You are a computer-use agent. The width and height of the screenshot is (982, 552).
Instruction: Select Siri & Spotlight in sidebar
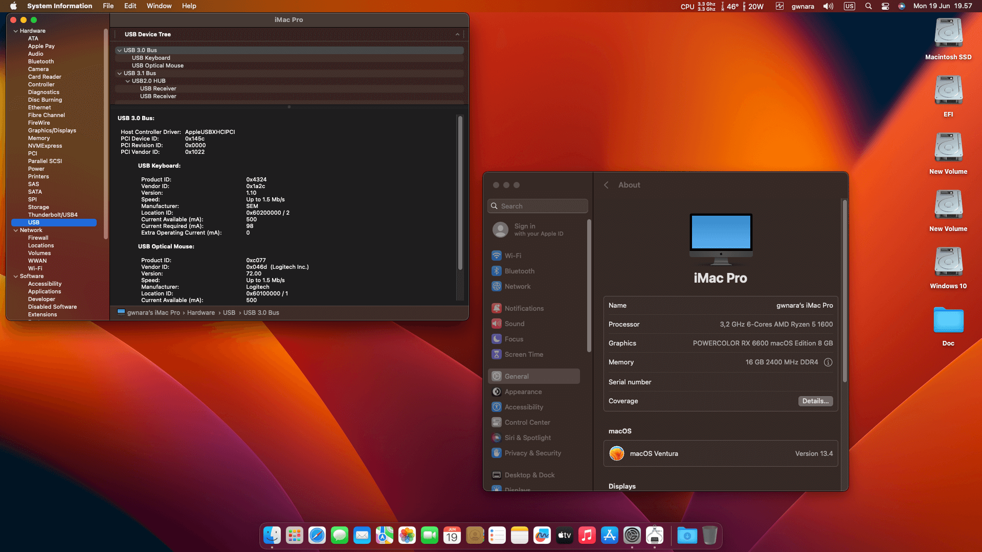[x=527, y=438]
